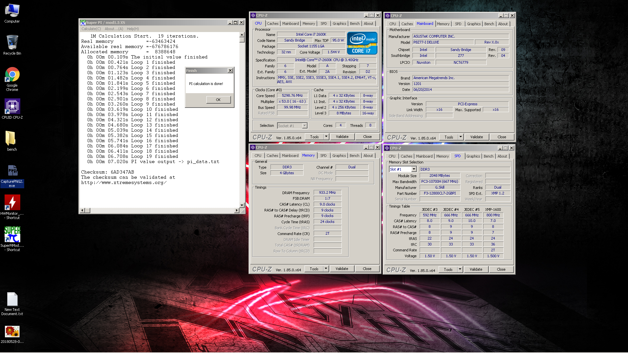Select CapturePNG2.exe desktop icon
This screenshot has height=353, width=628.
coord(12,176)
